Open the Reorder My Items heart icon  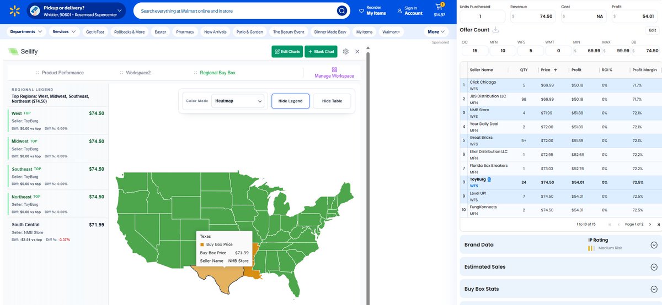(361, 10)
